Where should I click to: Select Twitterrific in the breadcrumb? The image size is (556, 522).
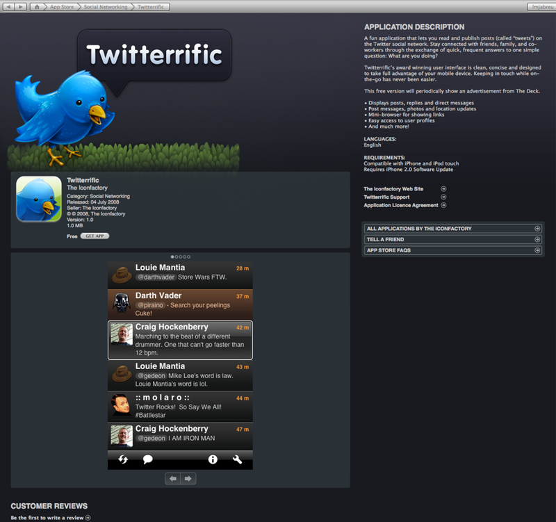tap(151, 7)
